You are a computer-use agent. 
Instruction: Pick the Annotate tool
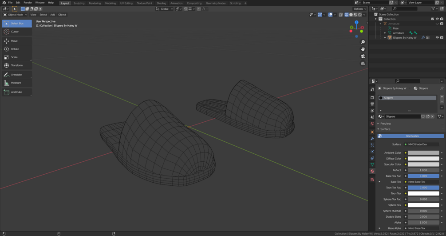pos(16,75)
